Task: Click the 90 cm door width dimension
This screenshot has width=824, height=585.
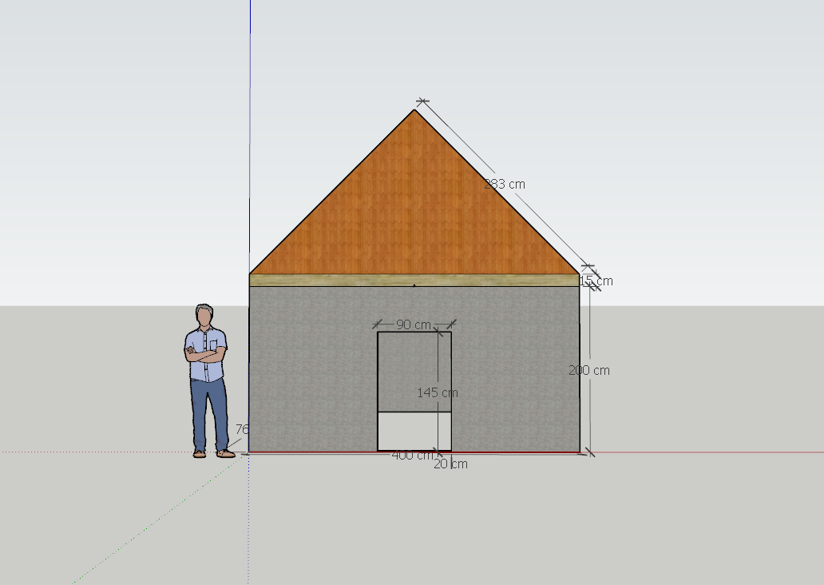Action: 413,324
